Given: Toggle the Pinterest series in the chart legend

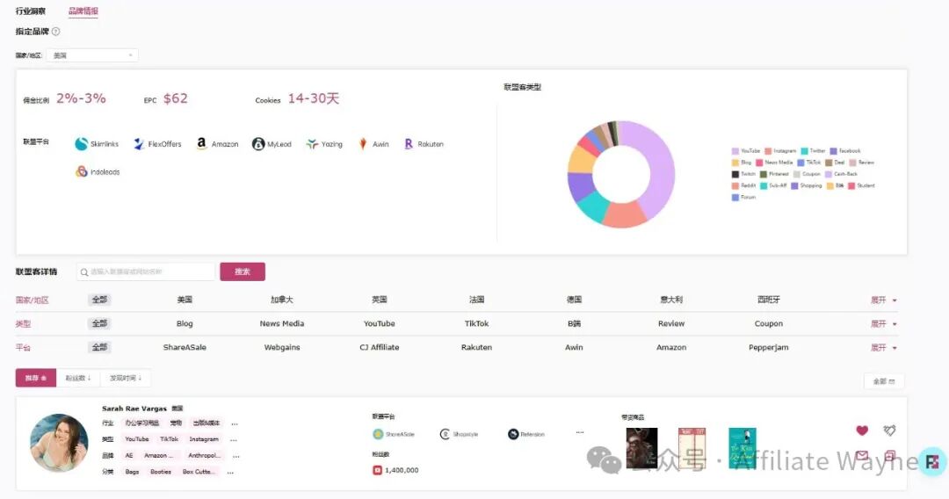Looking at the screenshot, I should 775,174.
